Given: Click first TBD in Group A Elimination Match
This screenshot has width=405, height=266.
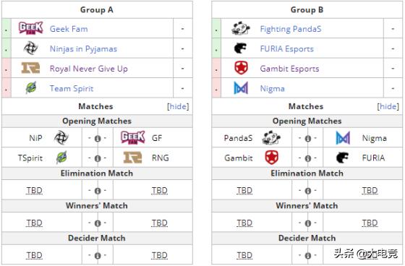Looking at the screenshot, I should click(34, 191).
